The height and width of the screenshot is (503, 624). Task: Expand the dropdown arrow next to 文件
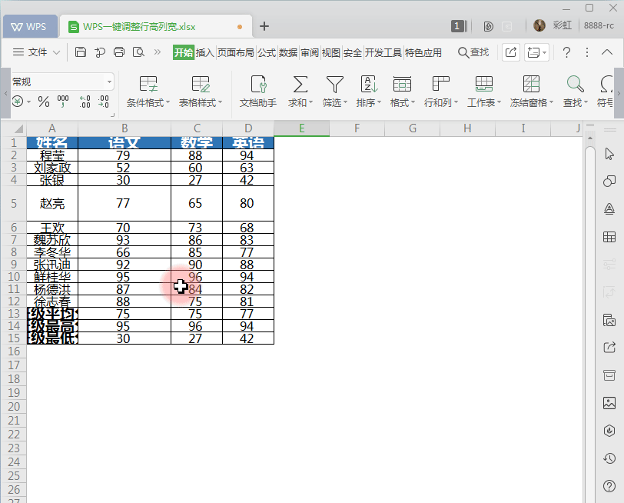pos(57,52)
